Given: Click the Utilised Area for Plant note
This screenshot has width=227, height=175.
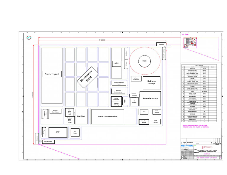Looking at the screenshot, I should click(196, 127).
